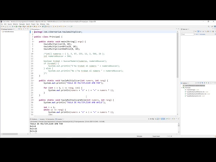This screenshot has width=216, height=162.
Task: Select the Principal.java editor tab
Action: tap(35, 29)
